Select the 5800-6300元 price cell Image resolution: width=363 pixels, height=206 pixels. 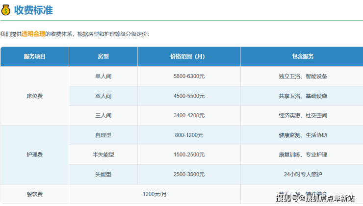click(x=189, y=77)
